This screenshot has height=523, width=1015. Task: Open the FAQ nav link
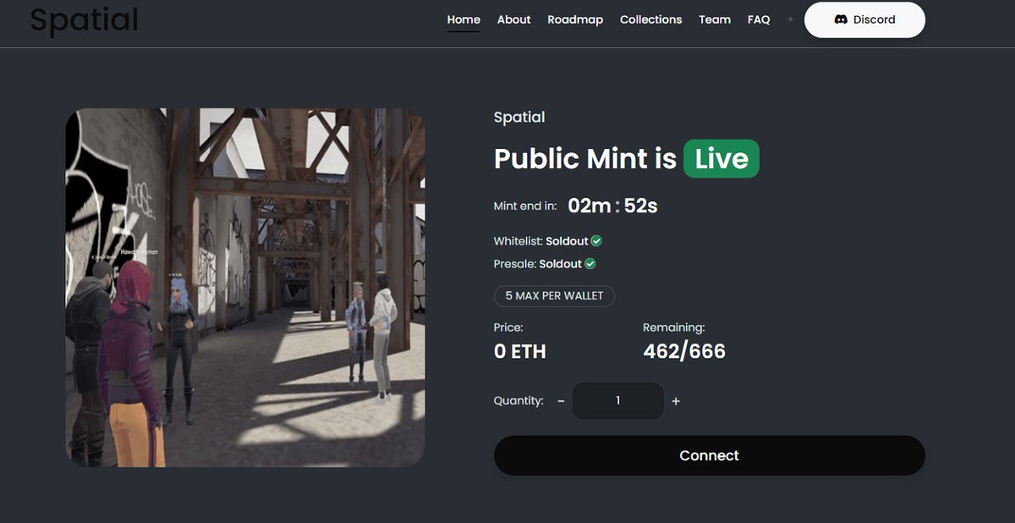pos(759,19)
